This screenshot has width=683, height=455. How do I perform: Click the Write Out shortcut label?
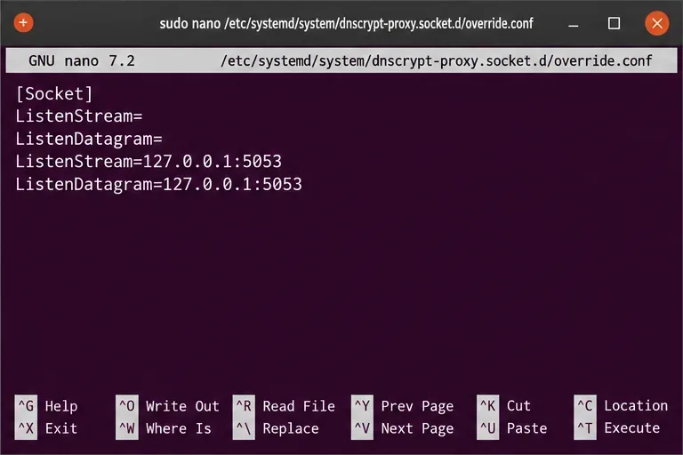(182, 406)
